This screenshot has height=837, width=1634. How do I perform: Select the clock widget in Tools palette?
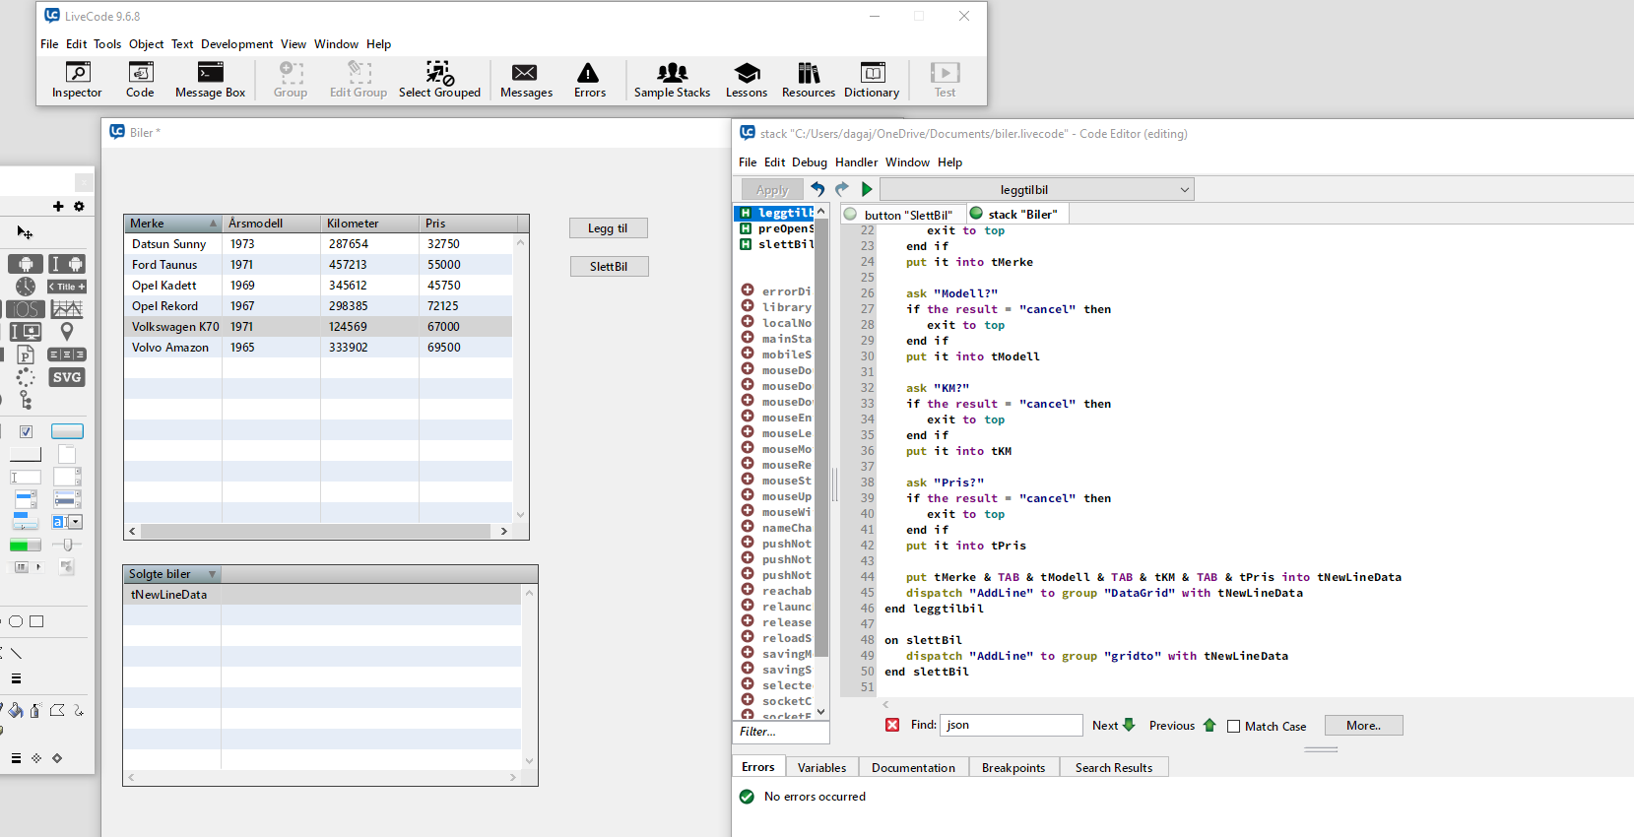[26, 286]
